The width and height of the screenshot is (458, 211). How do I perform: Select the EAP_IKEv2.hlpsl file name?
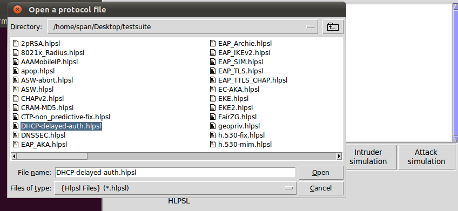244,53
